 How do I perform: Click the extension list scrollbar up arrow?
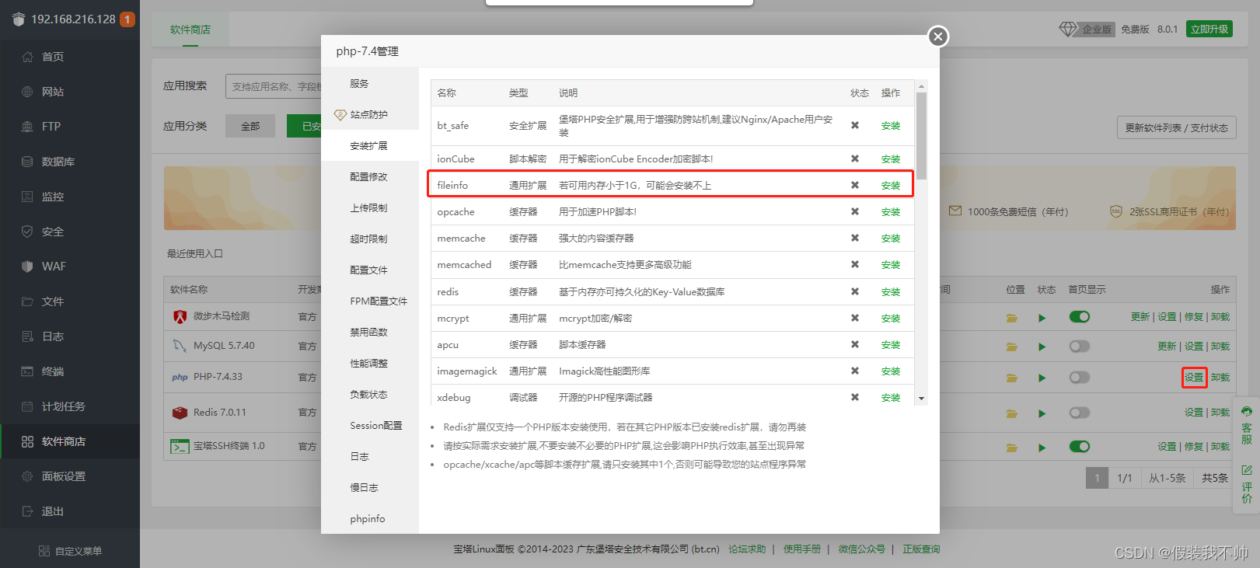click(921, 86)
